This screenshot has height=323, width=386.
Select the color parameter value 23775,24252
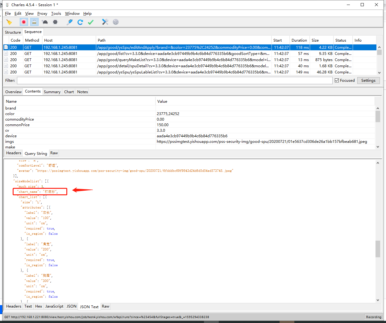pyautogui.click(x=168, y=114)
